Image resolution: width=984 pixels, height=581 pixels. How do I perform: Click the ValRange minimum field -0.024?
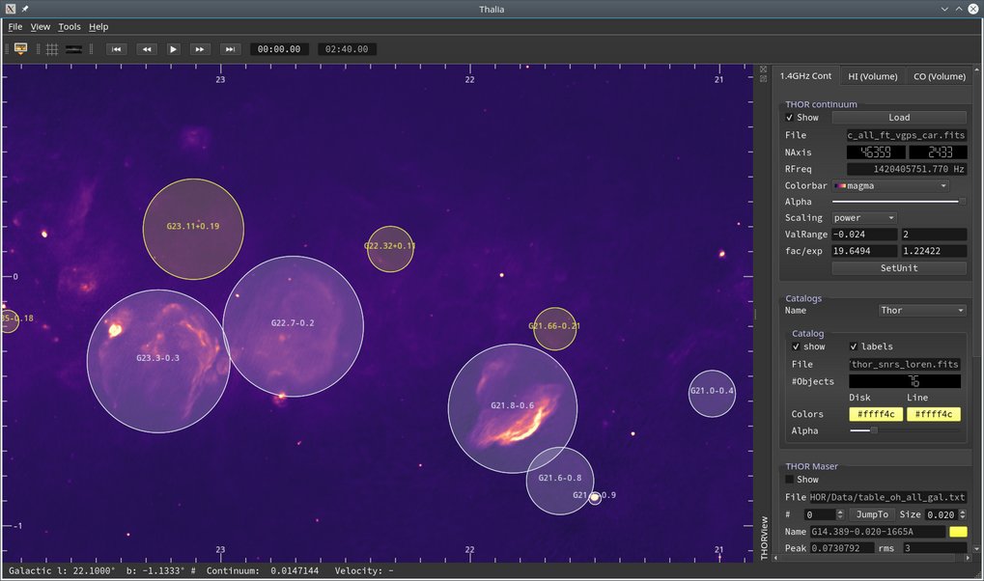point(863,235)
